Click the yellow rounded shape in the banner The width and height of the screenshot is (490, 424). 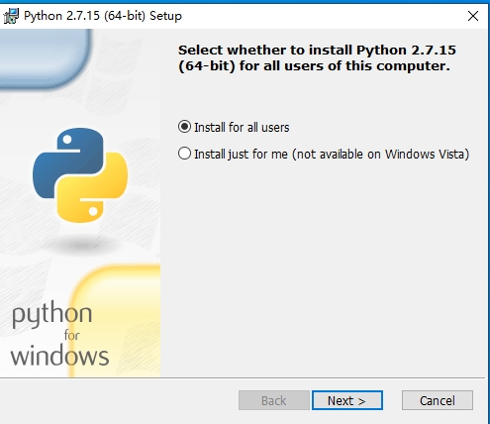pos(116,321)
